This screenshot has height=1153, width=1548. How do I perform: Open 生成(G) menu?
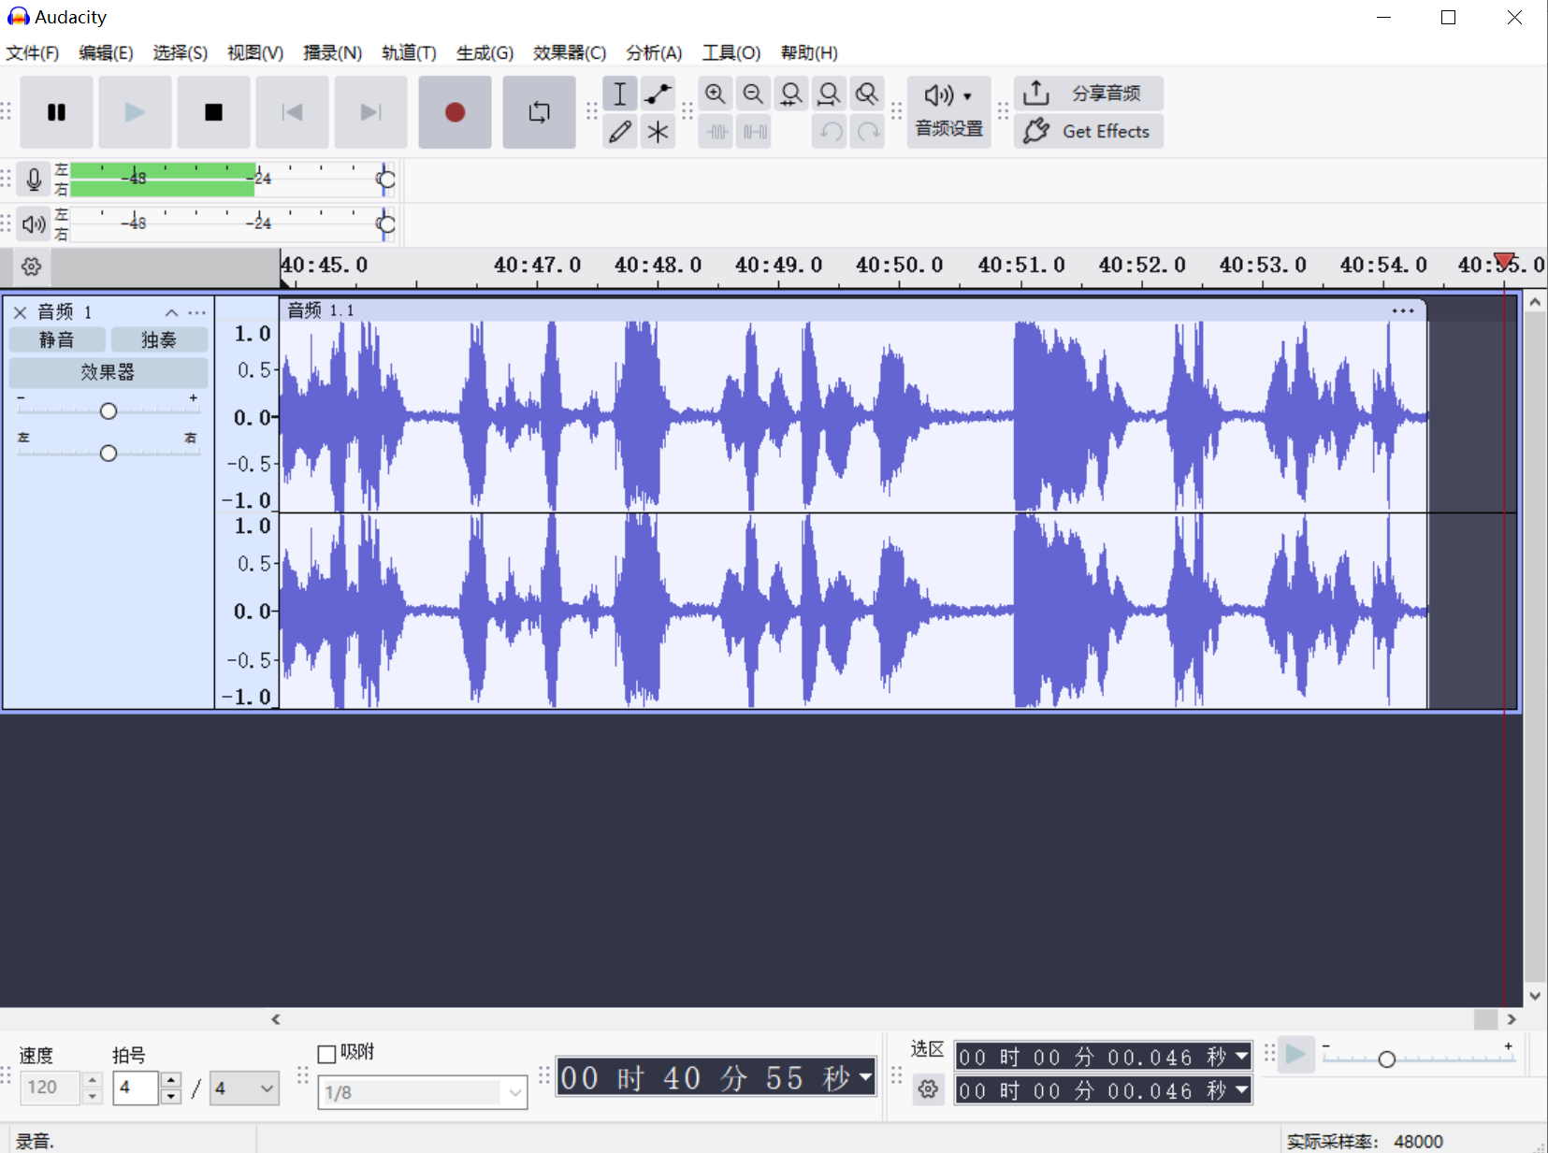point(485,52)
